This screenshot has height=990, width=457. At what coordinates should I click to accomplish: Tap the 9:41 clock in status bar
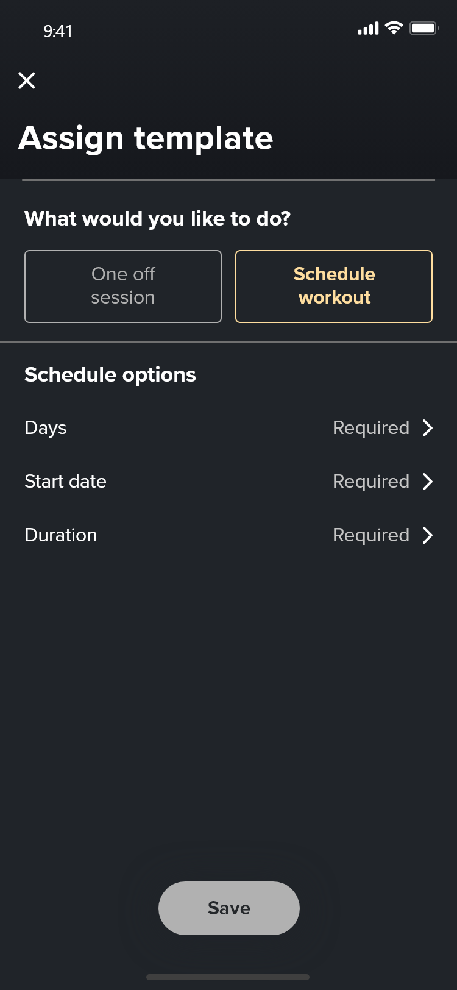[58, 31]
